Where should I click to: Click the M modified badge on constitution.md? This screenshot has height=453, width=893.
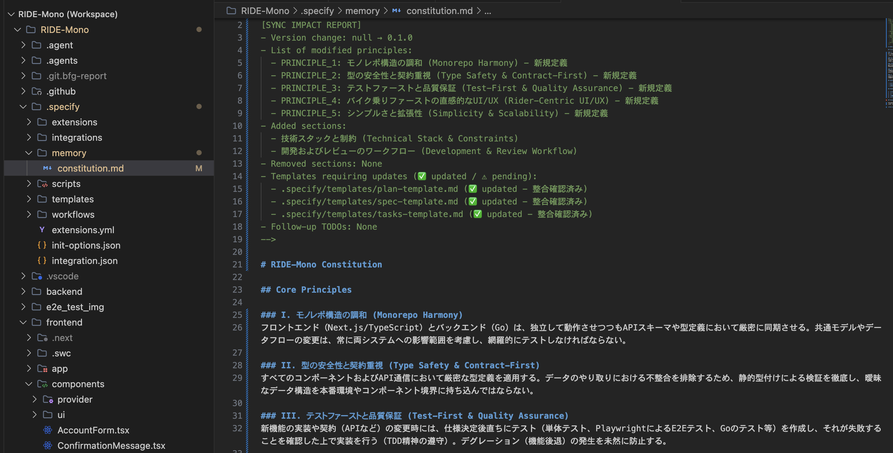click(x=199, y=168)
